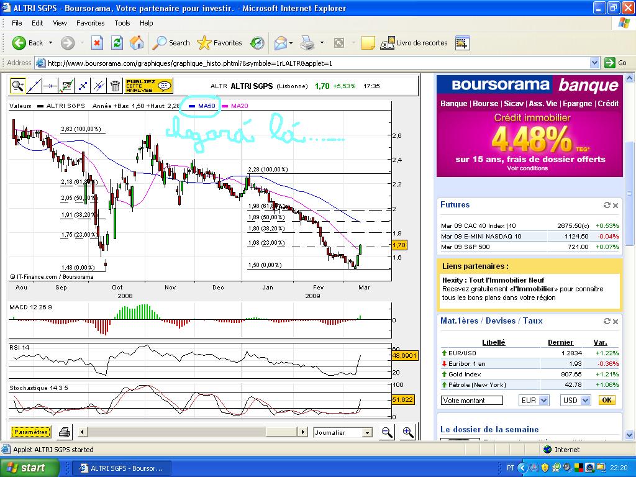Expand the address bar dropdown
Viewport: 636px width, 477px height.
(594, 63)
